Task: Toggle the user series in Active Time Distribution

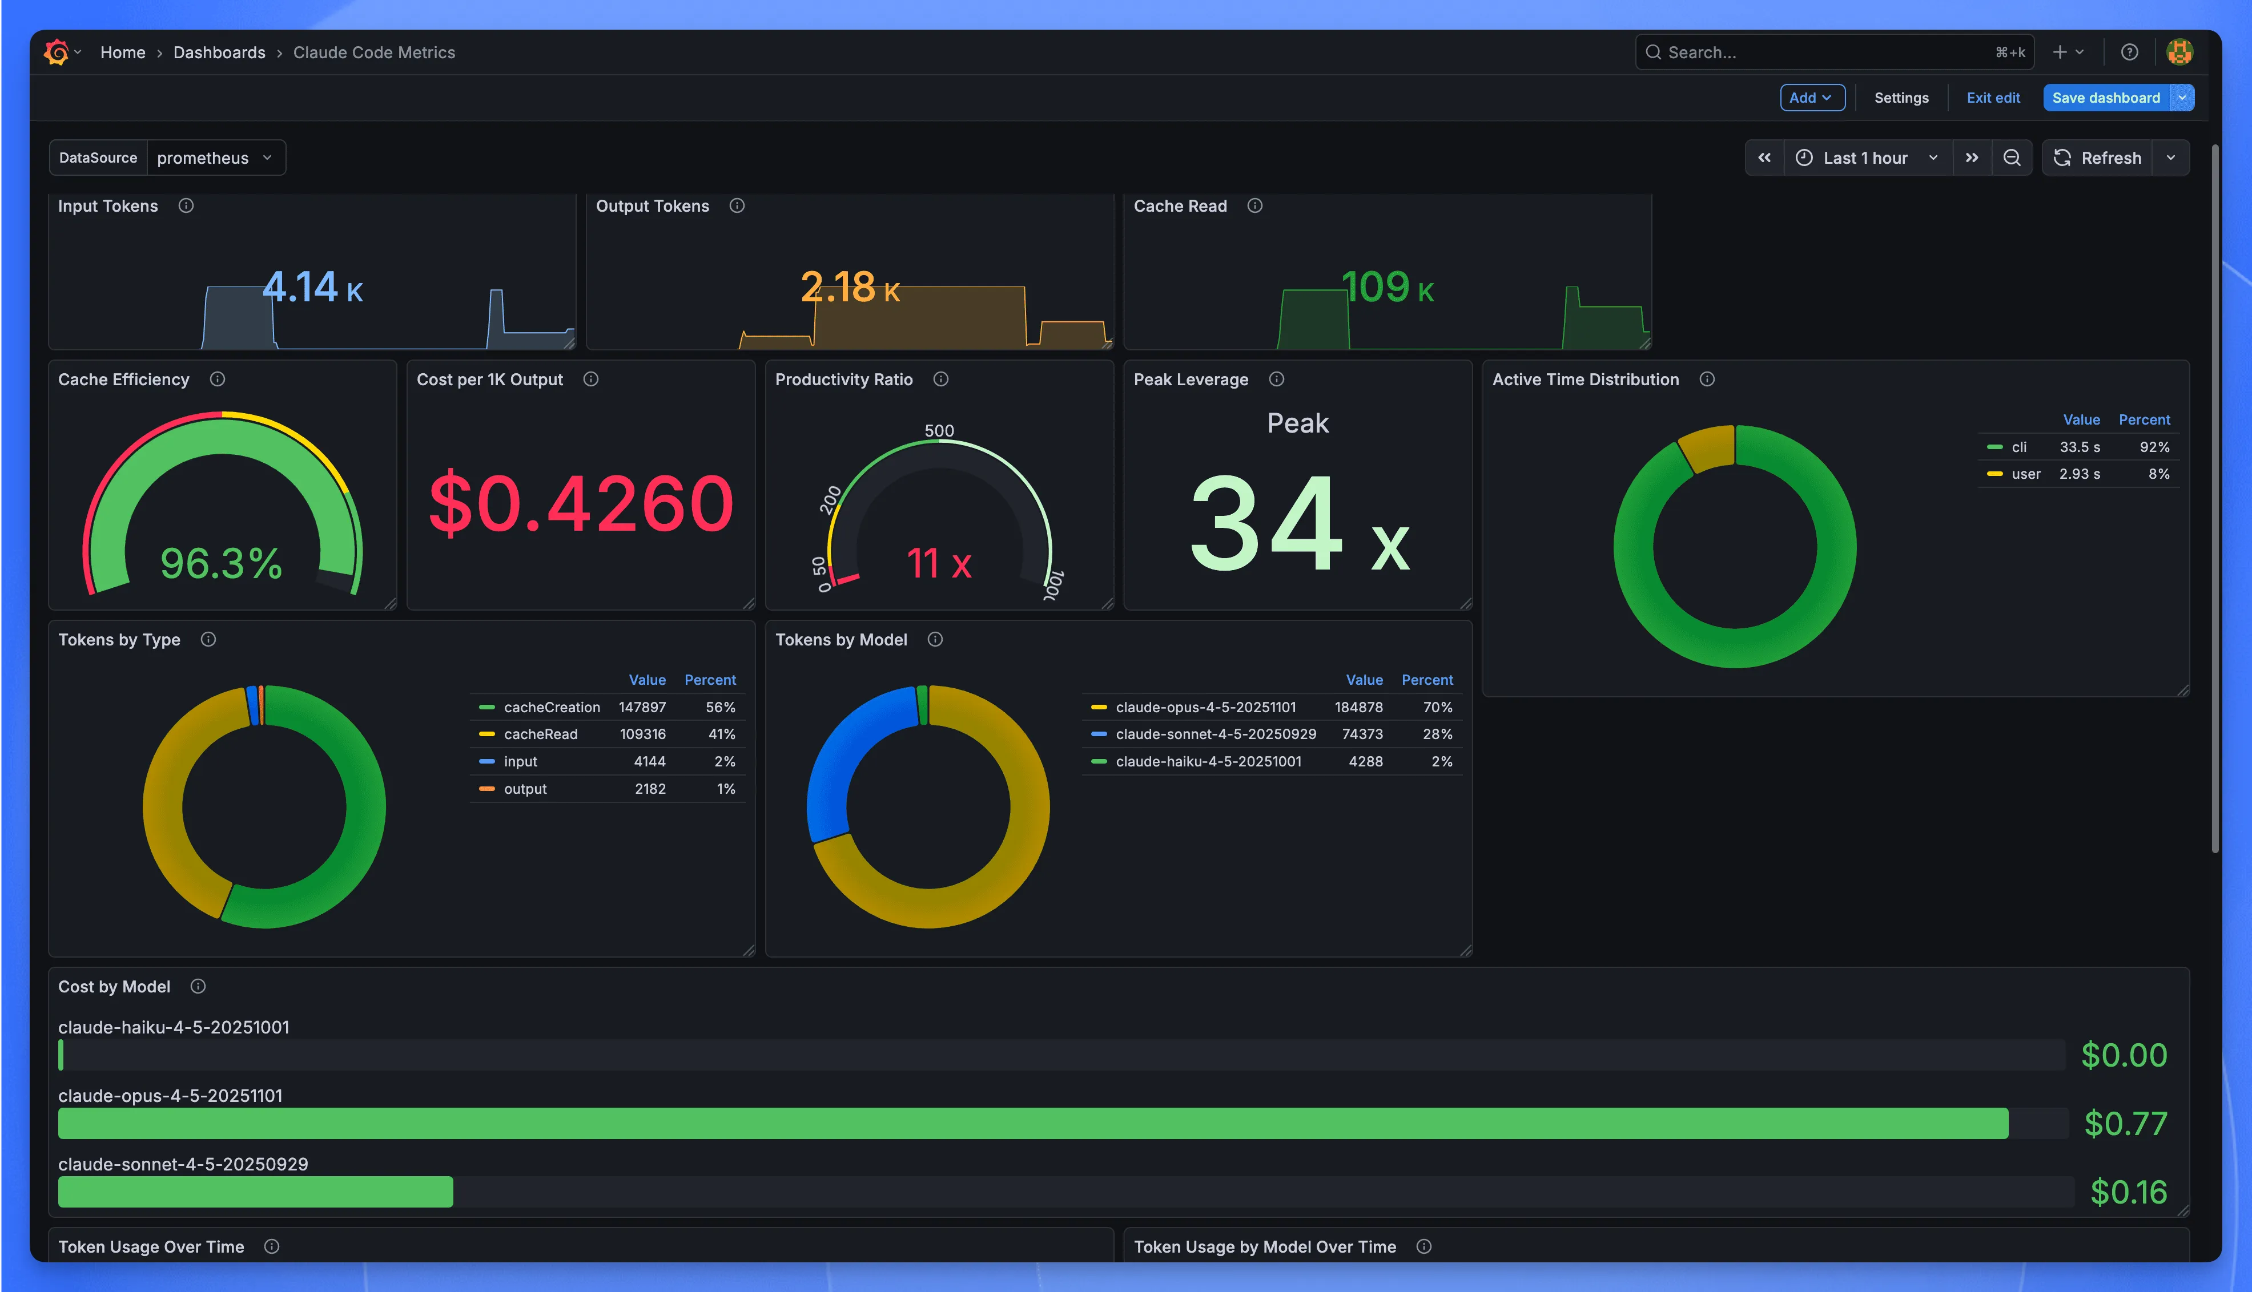Action: (2026, 474)
